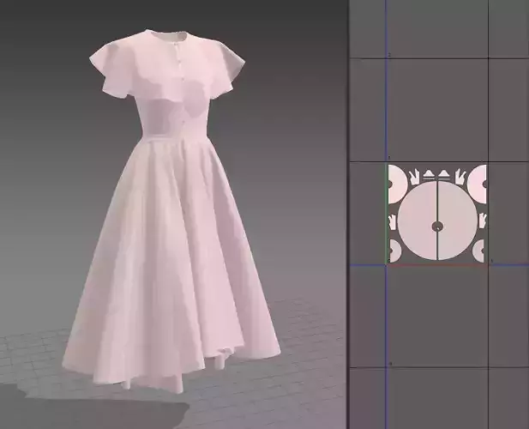Select the small half-circle piece at UV bottom-right
Screen dimensions: 529x429
(478, 251)
